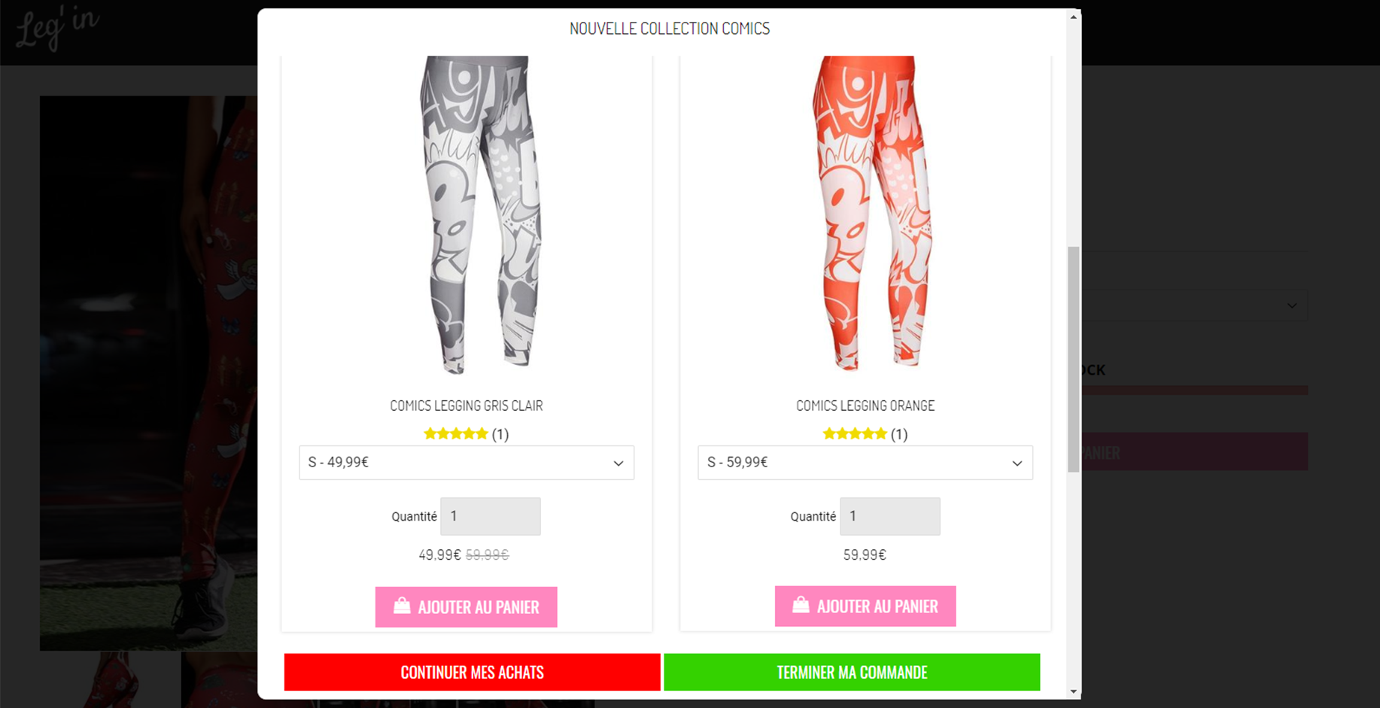Viewport: 1380px width, 708px height.
Task: Click the shopping bag icon for gris clair legging
Action: point(402,606)
